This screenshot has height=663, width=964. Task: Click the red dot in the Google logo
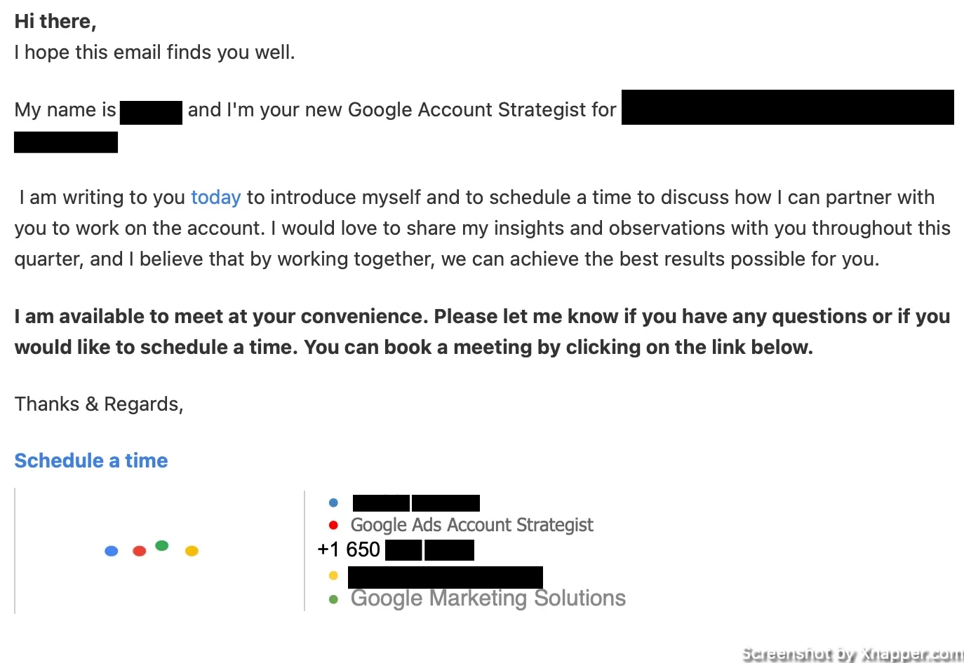140,552
